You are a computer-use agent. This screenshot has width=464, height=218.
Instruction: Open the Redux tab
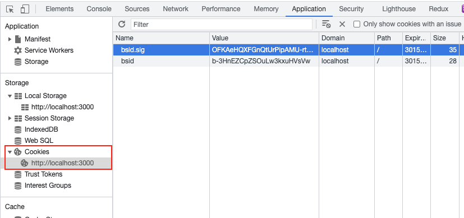click(439, 9)
